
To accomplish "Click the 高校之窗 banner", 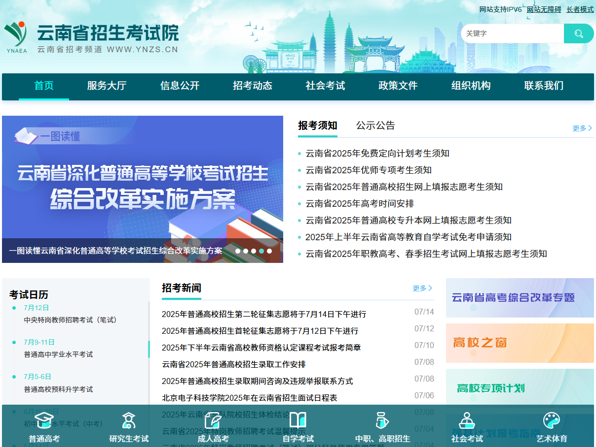I will [x=520, y=343].
